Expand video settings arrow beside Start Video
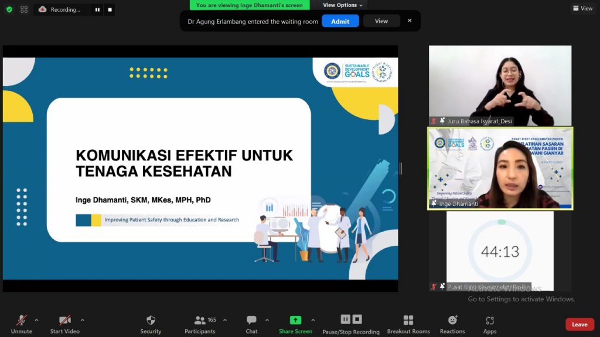 click(x=82, y=320)
